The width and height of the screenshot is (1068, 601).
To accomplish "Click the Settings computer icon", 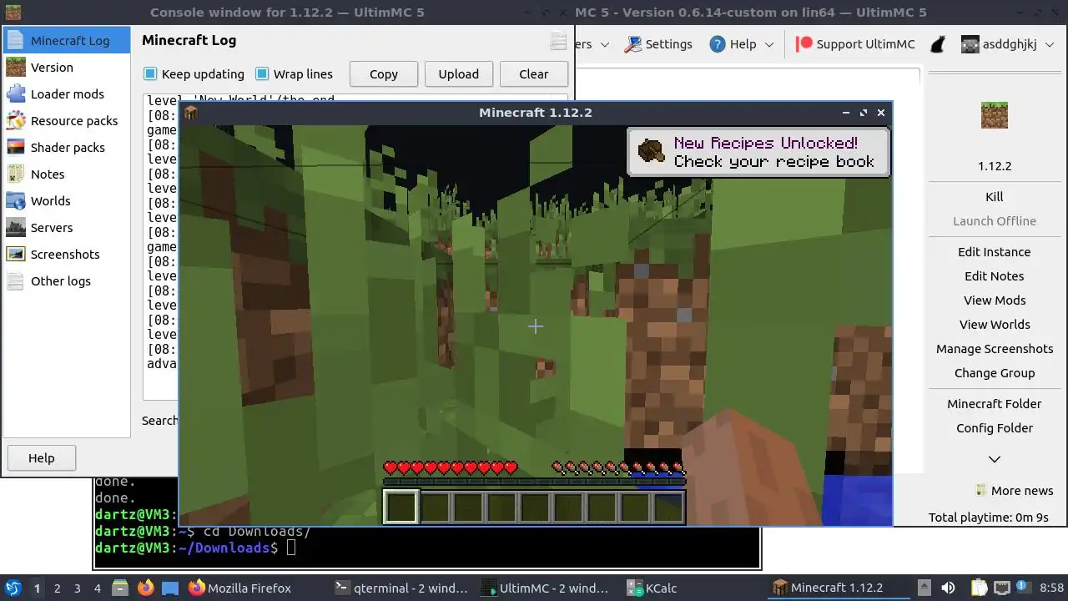I will click(633, 44).
